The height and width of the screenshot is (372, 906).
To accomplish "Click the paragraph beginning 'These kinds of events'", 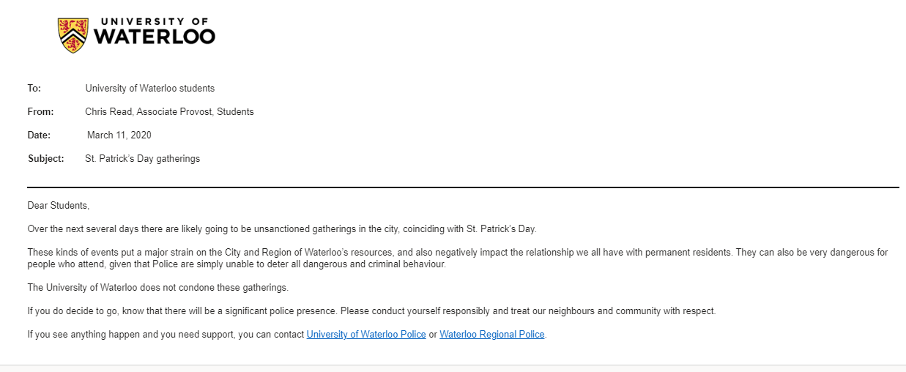I will coord(458,258).
